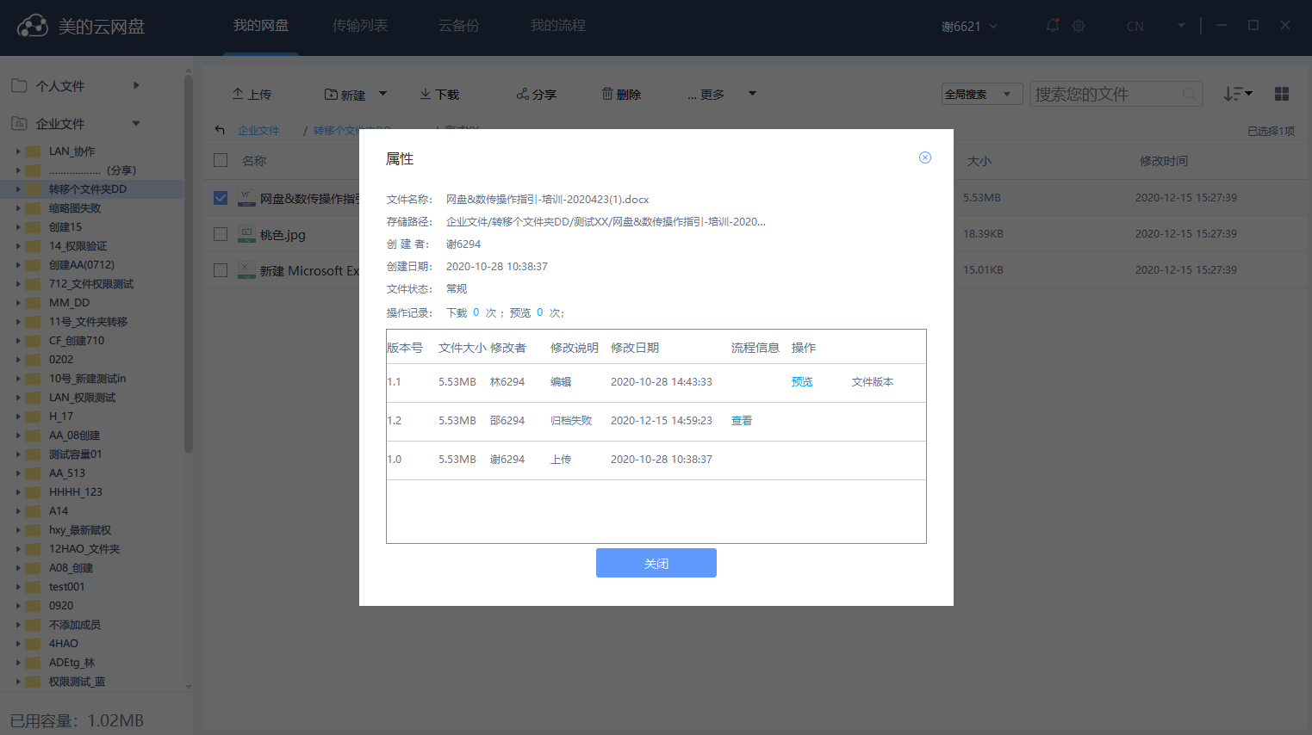Screen dimensions: 1312x735
Task: Expand the 谢6621 user account menu
Action: coord(969,26)
